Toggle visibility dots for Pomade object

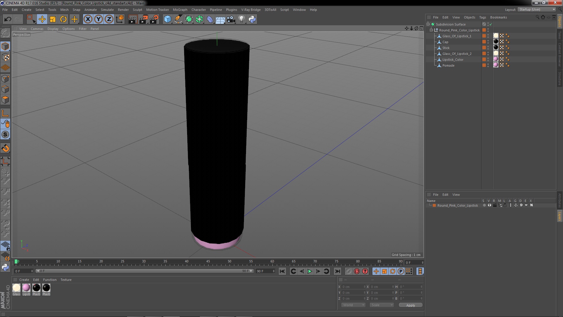(488, 65)
